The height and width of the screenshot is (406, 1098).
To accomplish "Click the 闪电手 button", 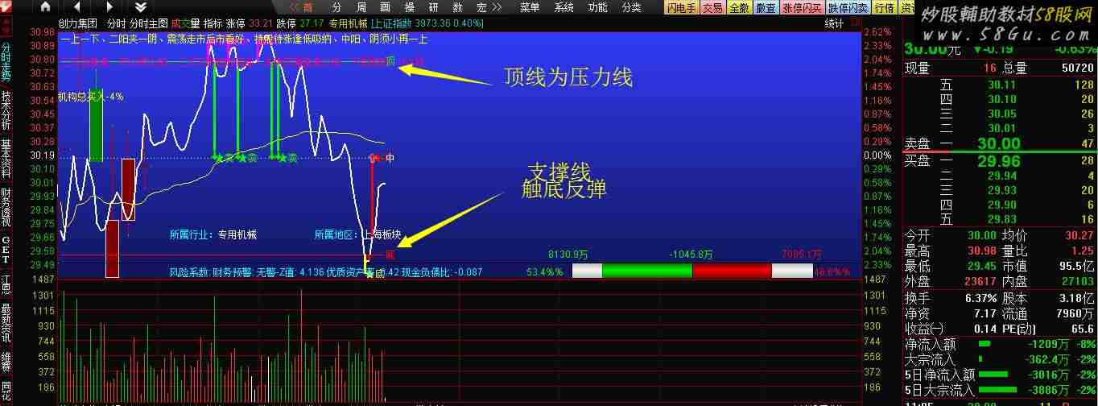I will pos(682,7).
